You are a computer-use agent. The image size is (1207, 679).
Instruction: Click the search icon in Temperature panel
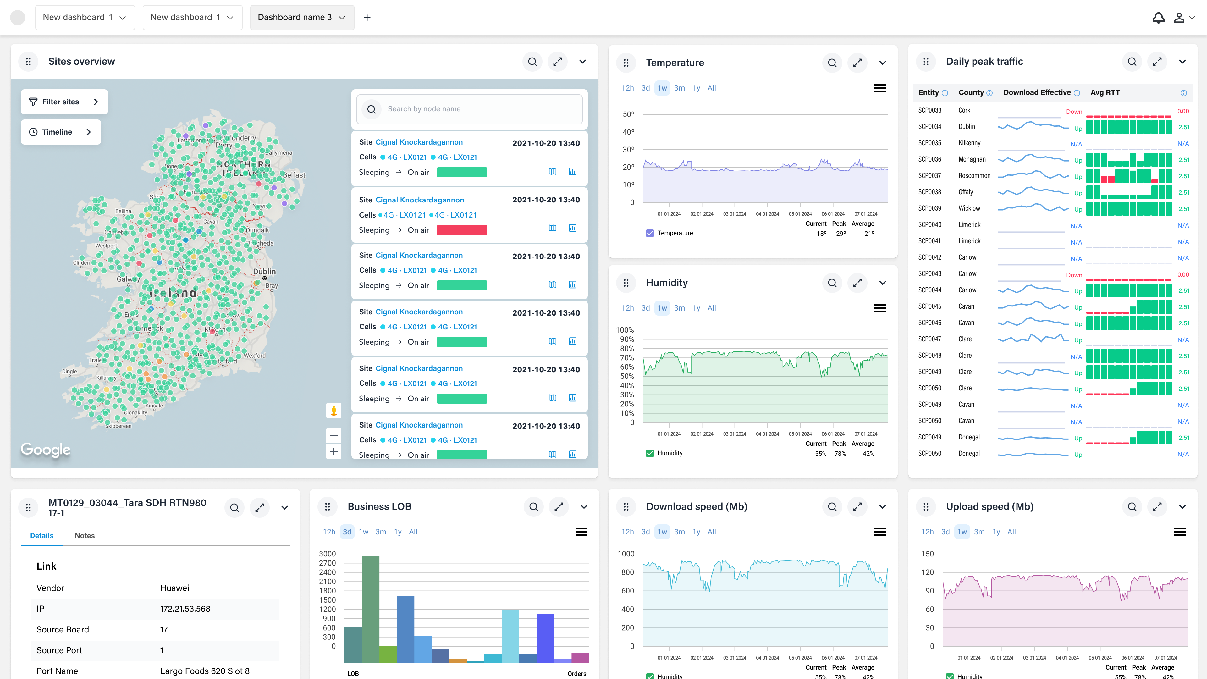[x=832, y=63]
